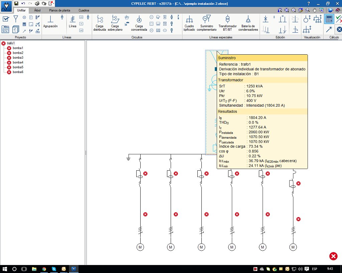Select the motor load icon in Circuitos
Screen dimensions: 342x273
pos(151,31)
